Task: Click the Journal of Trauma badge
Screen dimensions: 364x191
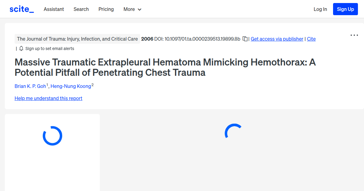Action: 77,39
